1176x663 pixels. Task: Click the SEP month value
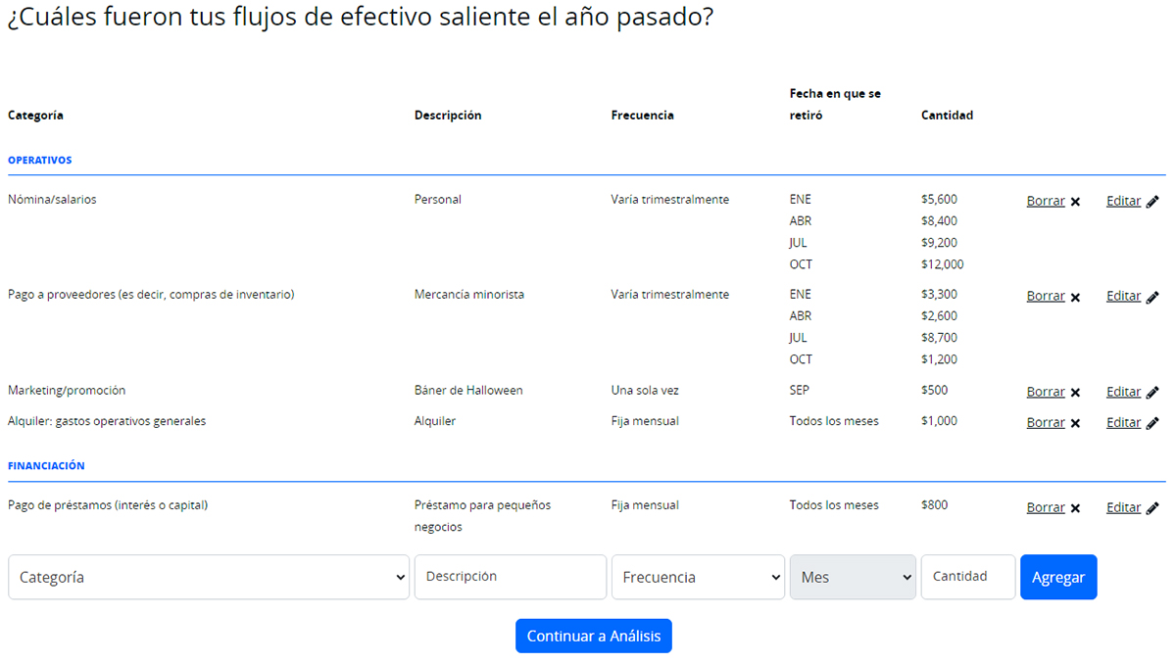coord(800,391)
